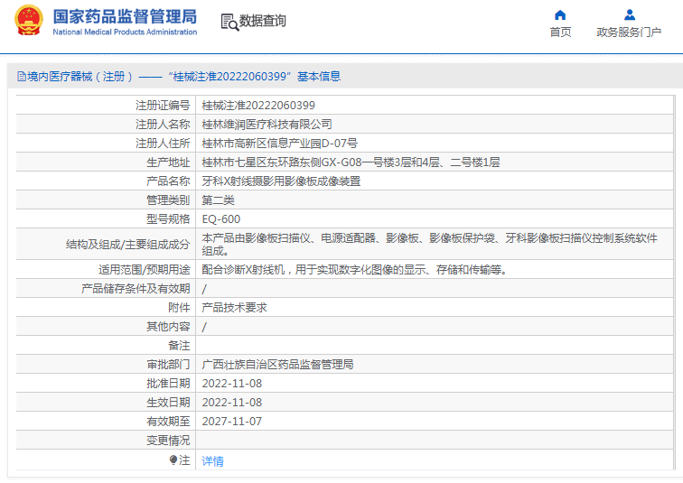Click the 注册人名称 row label

(163, 125)
